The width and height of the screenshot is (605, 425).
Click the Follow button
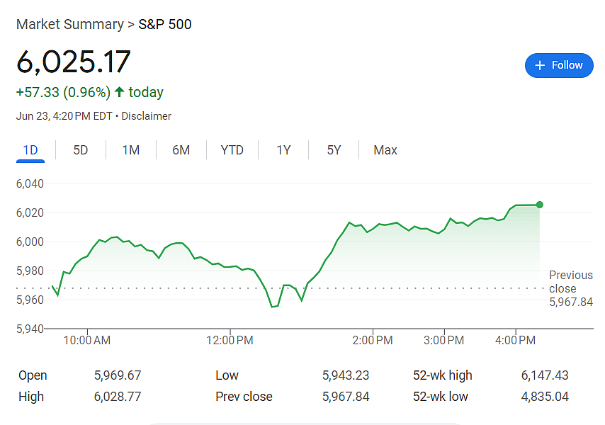coord(559,65)
